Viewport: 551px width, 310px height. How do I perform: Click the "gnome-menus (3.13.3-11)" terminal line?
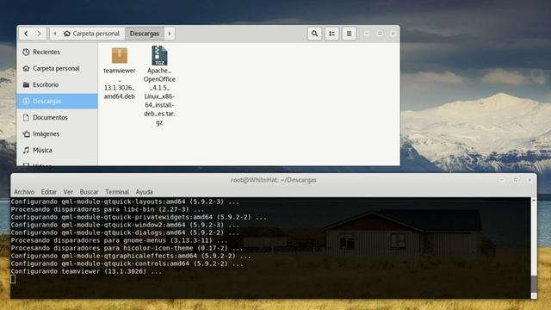tap(119, 240)
